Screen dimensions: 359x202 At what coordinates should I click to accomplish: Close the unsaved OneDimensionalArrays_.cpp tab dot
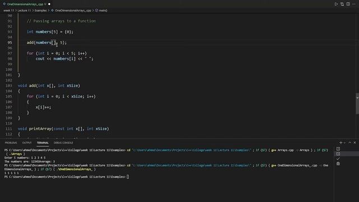pyautogui.click(x=49, y=4)
